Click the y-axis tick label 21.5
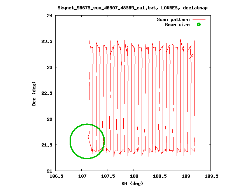The height and width of the screenshot is (187, 249). pos(47,145)
